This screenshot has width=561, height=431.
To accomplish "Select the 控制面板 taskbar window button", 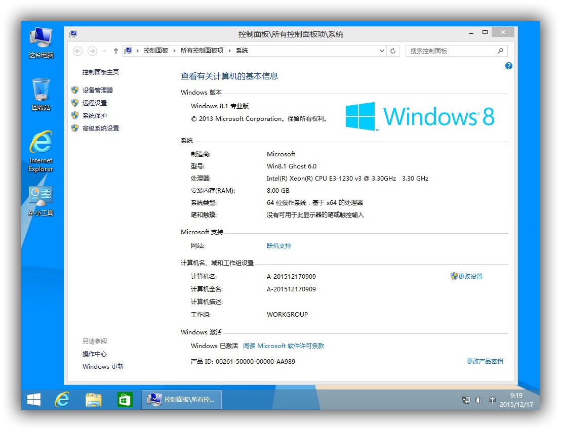I will pos(182,400).
